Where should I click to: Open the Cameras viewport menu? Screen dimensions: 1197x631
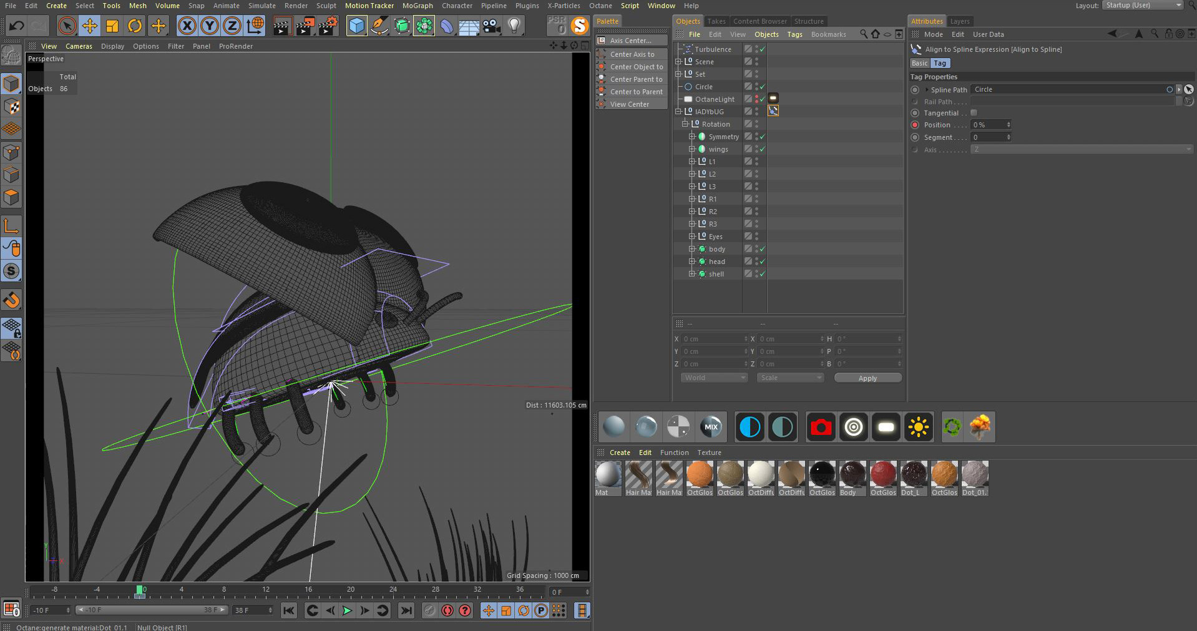click(x=79, y=46)
